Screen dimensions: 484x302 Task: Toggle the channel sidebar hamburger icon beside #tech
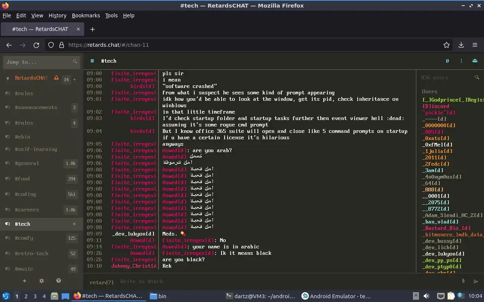(x=92, y=61)
